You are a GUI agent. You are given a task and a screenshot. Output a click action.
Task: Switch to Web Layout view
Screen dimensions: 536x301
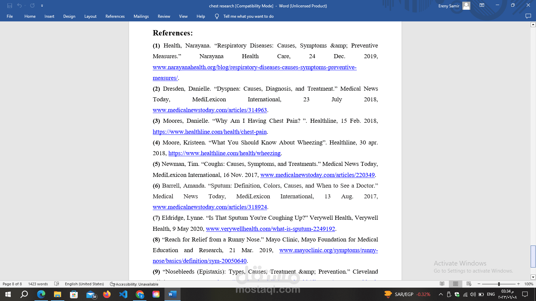(469, 284)
